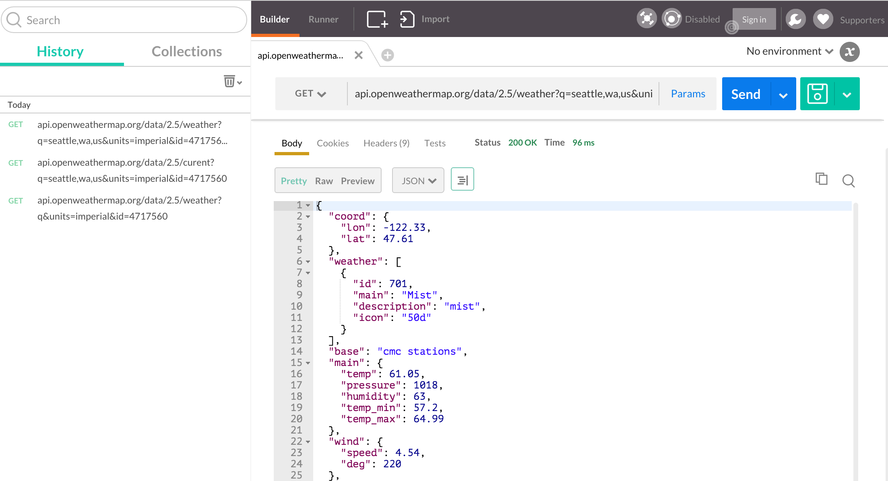Switch response view to Raw
The width and height of the screenshot is (888, 481).
click(x=324, y=181)
